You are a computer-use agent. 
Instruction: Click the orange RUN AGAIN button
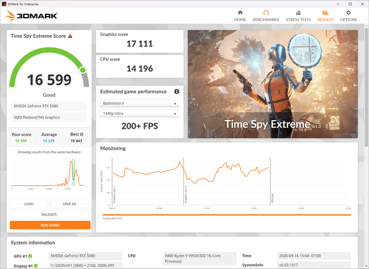coord(50,225)
